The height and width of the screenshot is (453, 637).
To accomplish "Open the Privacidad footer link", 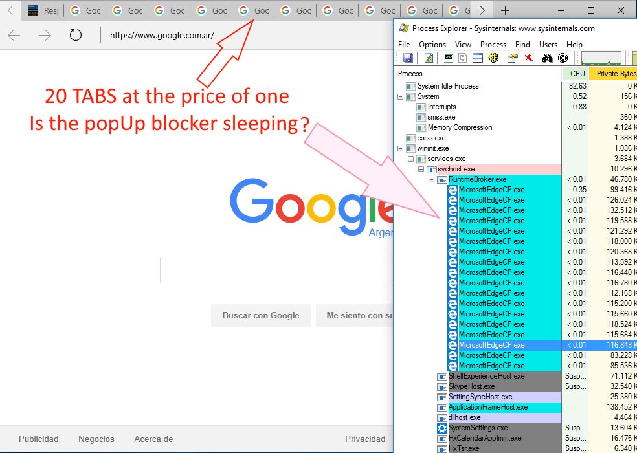I will pyautogui.click(x=365, y=439).
